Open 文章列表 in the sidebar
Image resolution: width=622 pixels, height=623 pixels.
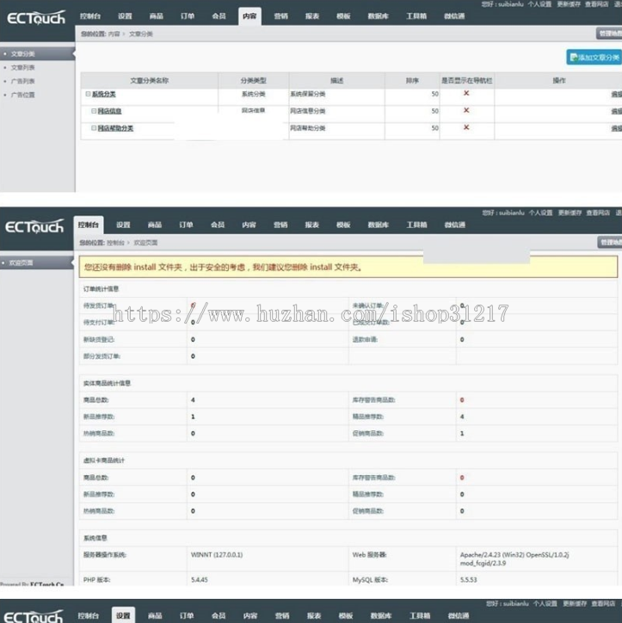click(22, 67)
